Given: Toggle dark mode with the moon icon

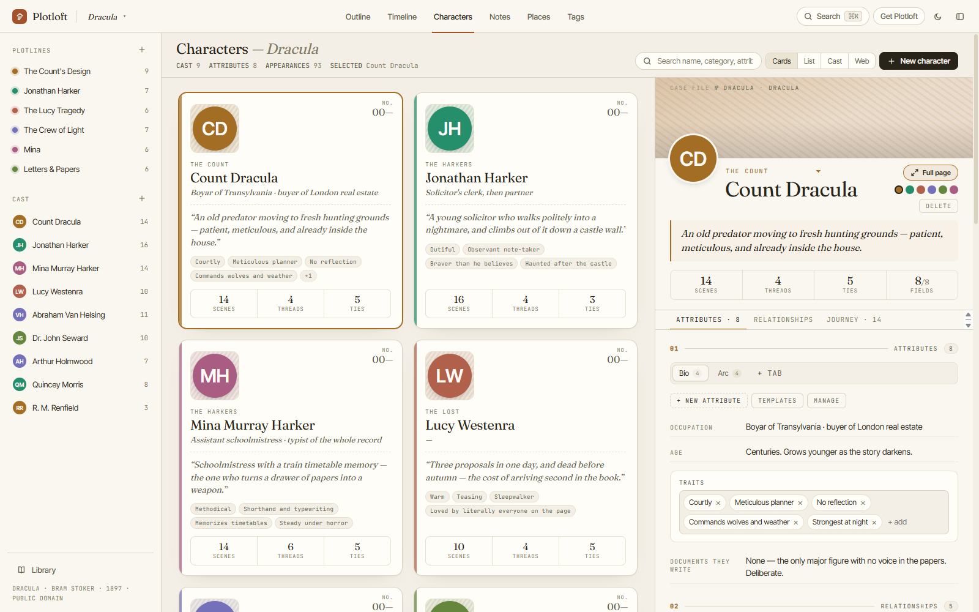Looking at the screenshot, I should (x=938, y=17).
